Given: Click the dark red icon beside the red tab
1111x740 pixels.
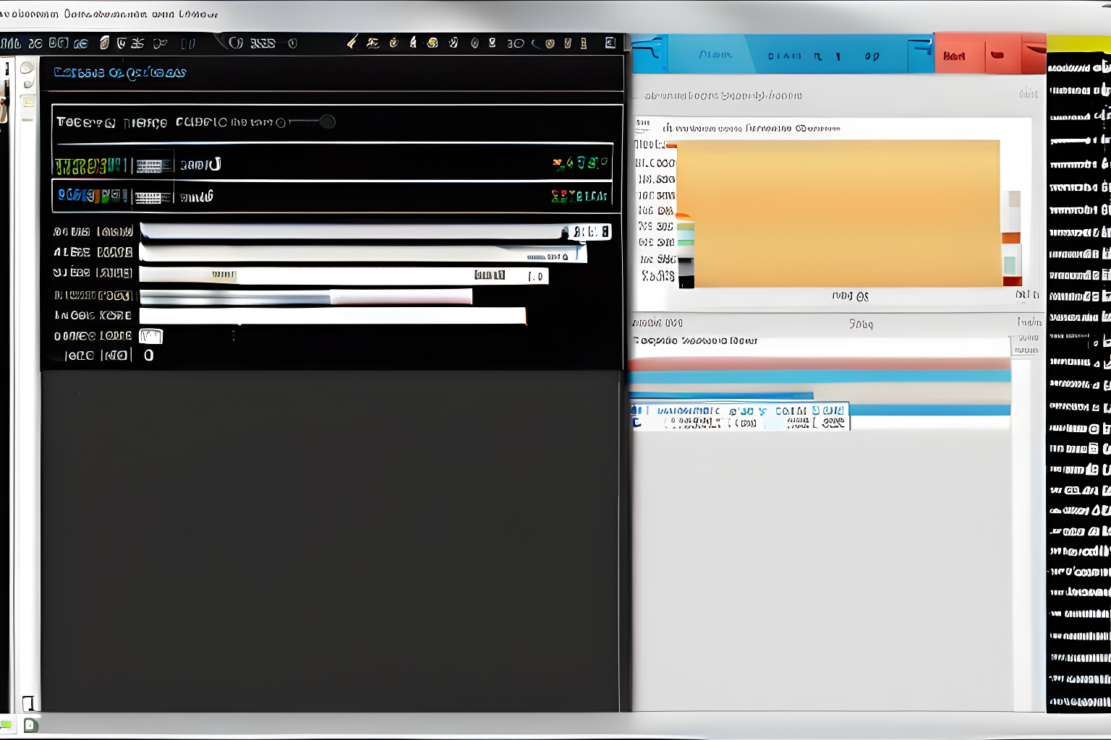Looking at the screenshot, I should click(997, 55).
